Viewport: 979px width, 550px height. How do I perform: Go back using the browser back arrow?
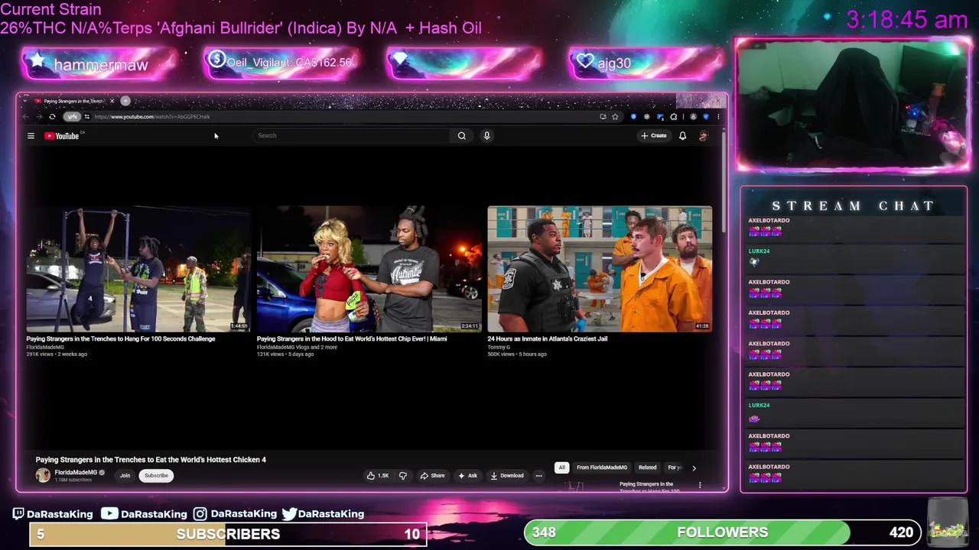point(26,117)
